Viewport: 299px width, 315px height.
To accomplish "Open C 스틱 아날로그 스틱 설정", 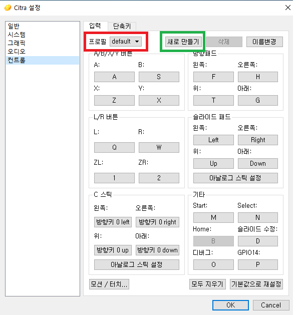I will click(136, 264).
